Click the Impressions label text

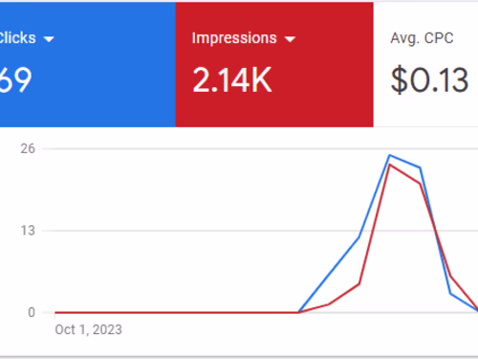pyautogui.click(x=234, y=38)
